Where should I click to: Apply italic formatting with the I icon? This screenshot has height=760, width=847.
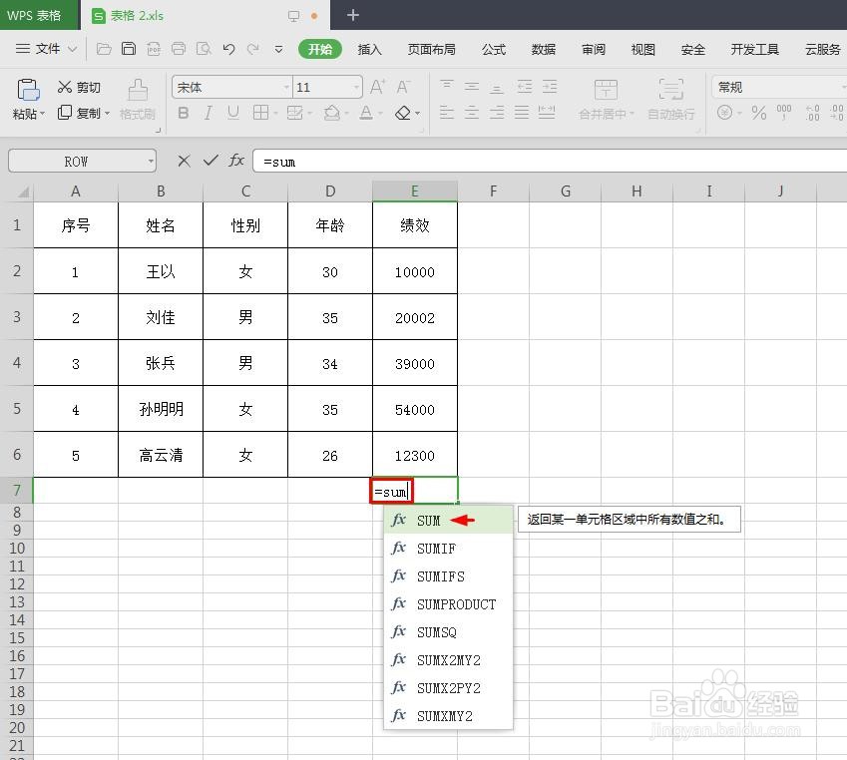[209, 112]
